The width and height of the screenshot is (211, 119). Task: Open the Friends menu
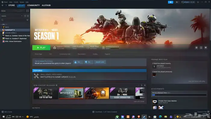16,2
